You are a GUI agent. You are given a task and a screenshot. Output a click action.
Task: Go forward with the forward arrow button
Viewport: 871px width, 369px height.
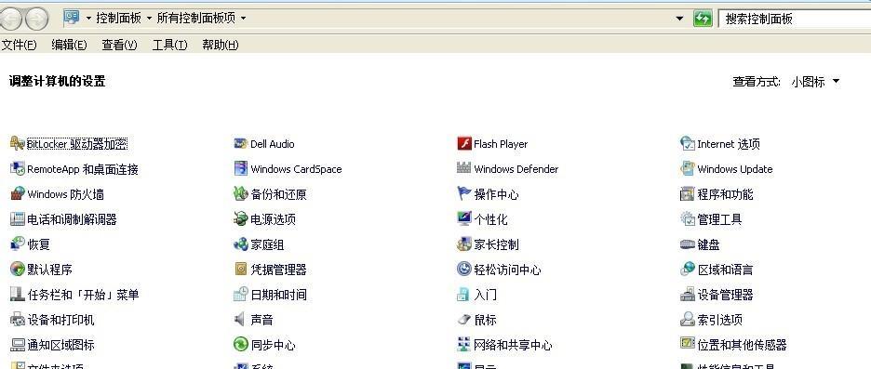36,20
